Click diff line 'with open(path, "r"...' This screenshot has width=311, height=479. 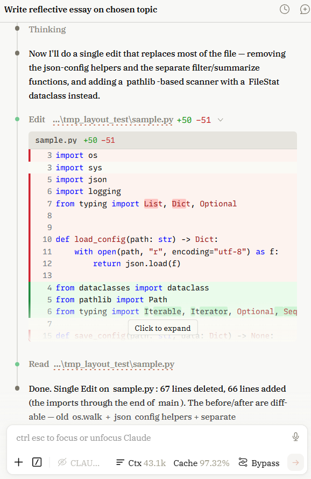coord(162,252)
